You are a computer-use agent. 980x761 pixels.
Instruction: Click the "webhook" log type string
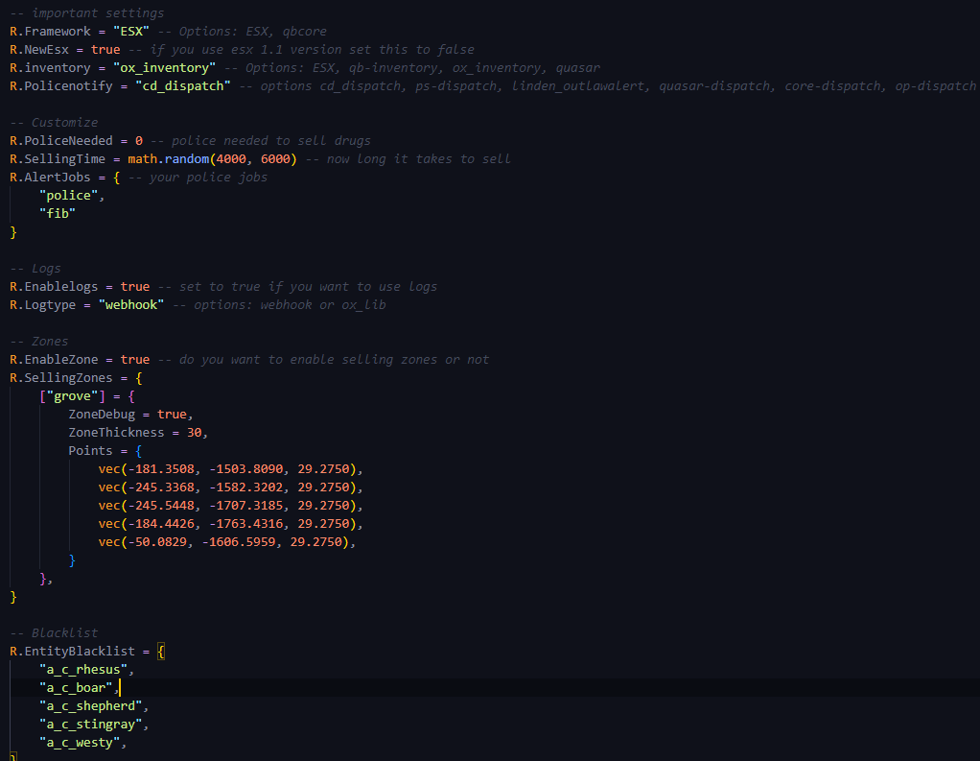pos(131,304)
